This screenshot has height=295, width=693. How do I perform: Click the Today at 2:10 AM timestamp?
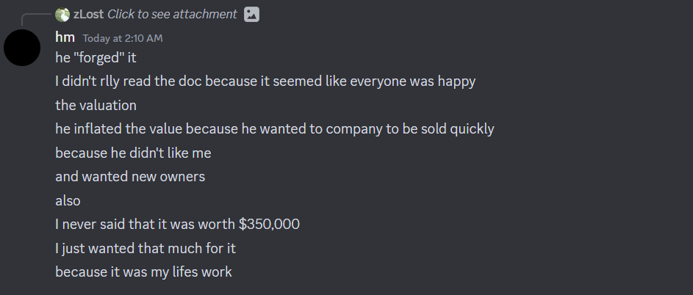[123, 38]
